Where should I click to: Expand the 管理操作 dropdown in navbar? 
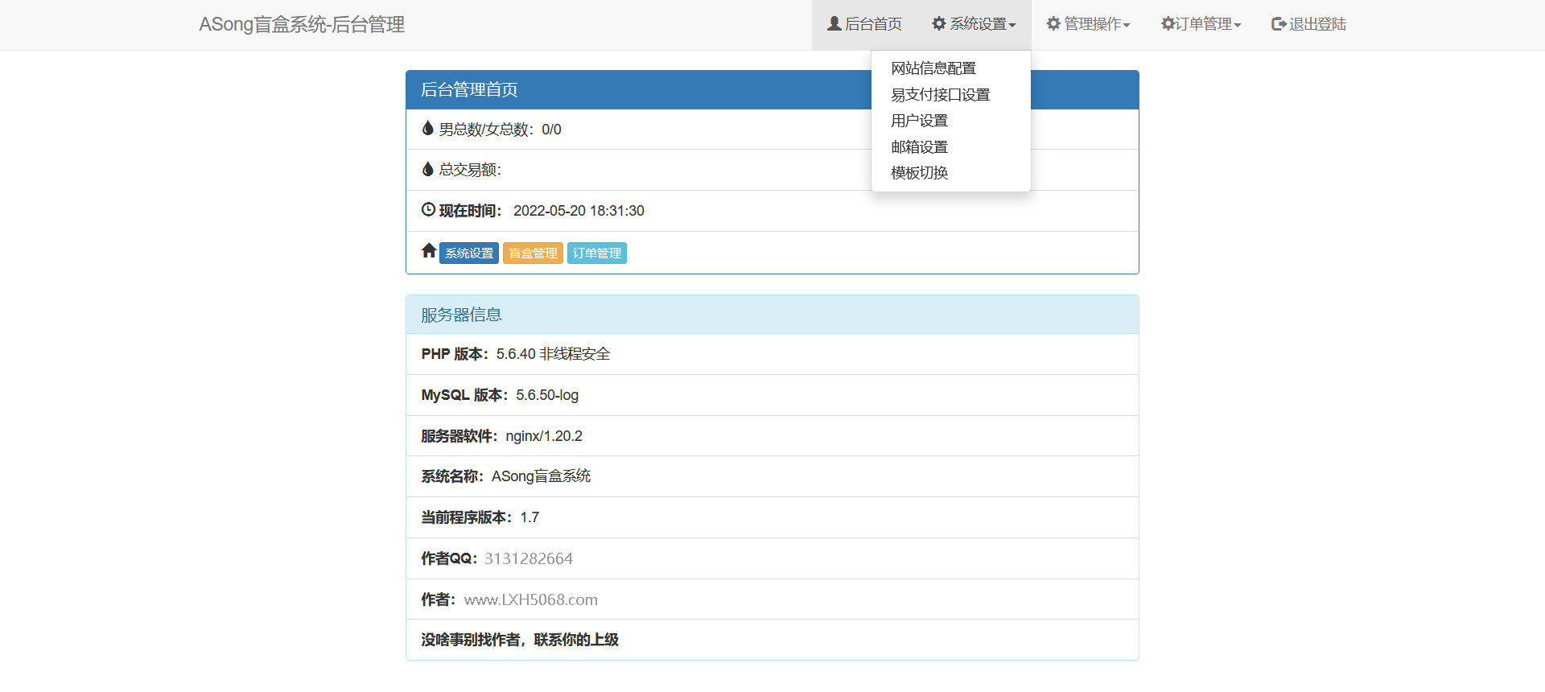[x=1088, y=25]
